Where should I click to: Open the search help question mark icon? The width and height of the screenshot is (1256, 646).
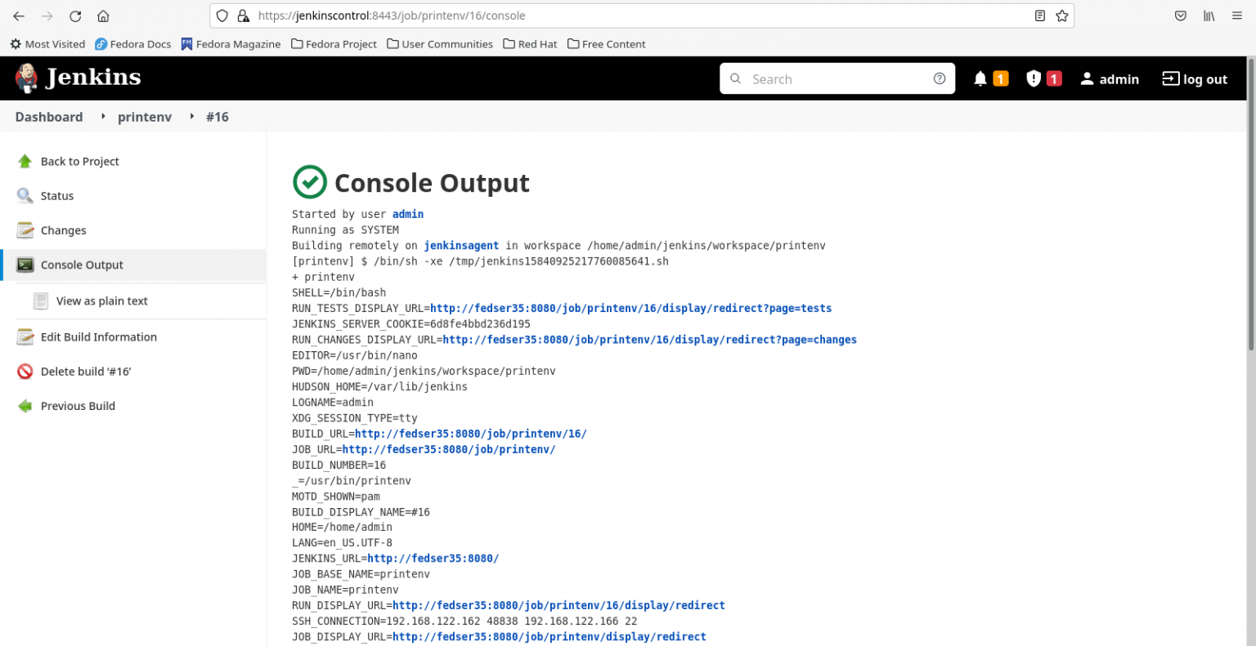tap(939, 78)
